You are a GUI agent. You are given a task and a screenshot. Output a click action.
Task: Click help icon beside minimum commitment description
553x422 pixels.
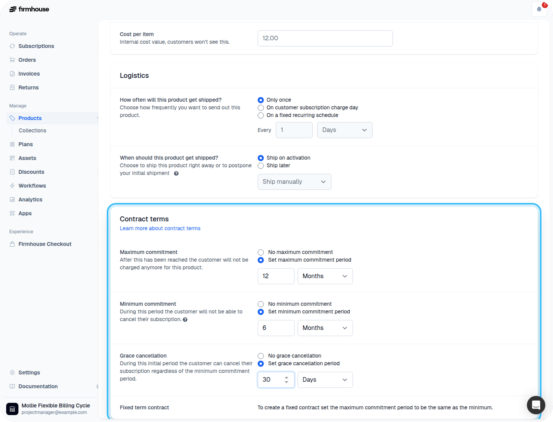coord(185,320)
